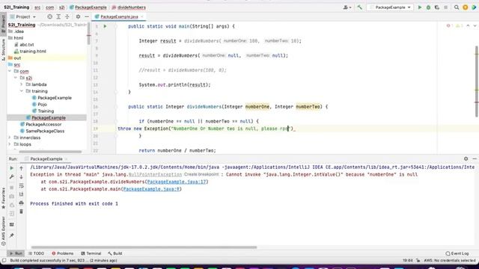
Task: Open the Favorites side panel tab
Action: [3, 199]
